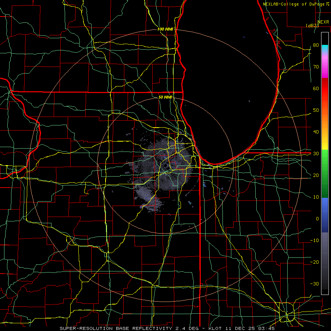Click the magenta-pink segment of the color bar
The height and width of the screenshot is (331, 331).
325,65
